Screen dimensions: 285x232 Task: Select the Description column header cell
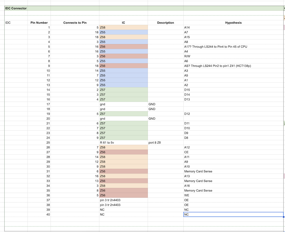[x=166, y=23]
